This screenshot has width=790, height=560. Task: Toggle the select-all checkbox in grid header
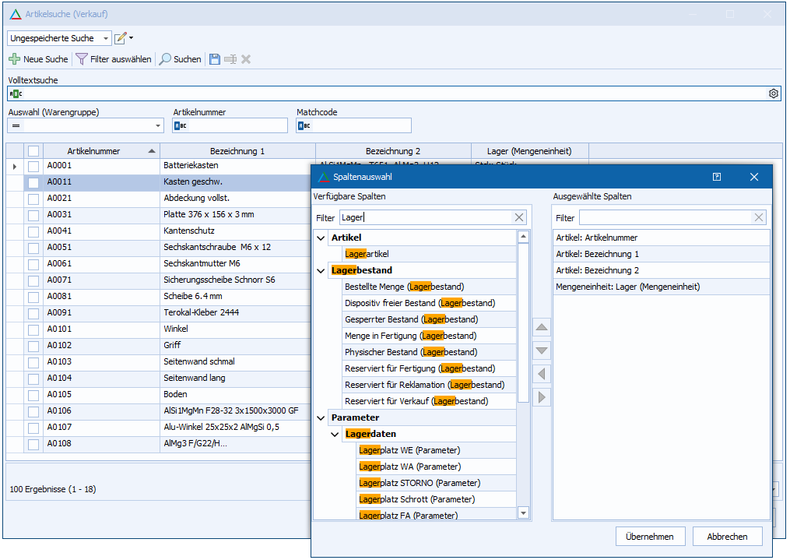tap(33, 151)
